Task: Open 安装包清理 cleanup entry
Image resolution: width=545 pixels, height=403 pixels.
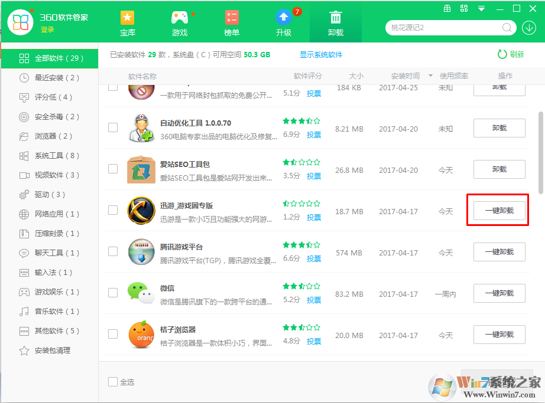Action: click(x=50, y=350)
